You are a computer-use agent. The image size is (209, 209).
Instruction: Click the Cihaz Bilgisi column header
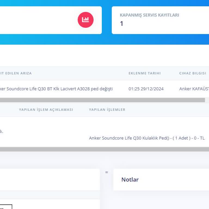(x=193, y=73)
